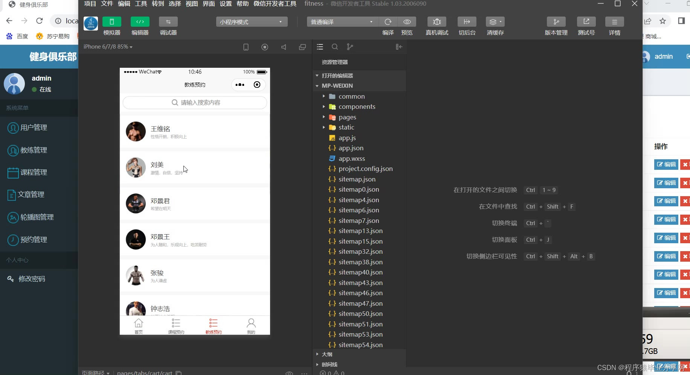Show the explorer list icon
Image resolution: width=690 pixels, height=375 pixels.
(320, 47)
